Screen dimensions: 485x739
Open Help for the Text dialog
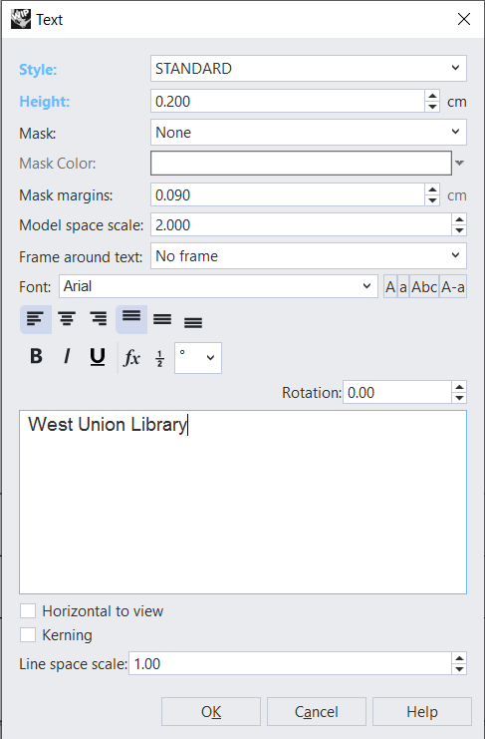coord(422,712)
